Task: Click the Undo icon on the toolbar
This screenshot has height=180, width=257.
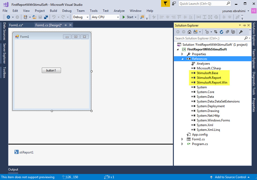Action: coord(53,17)
